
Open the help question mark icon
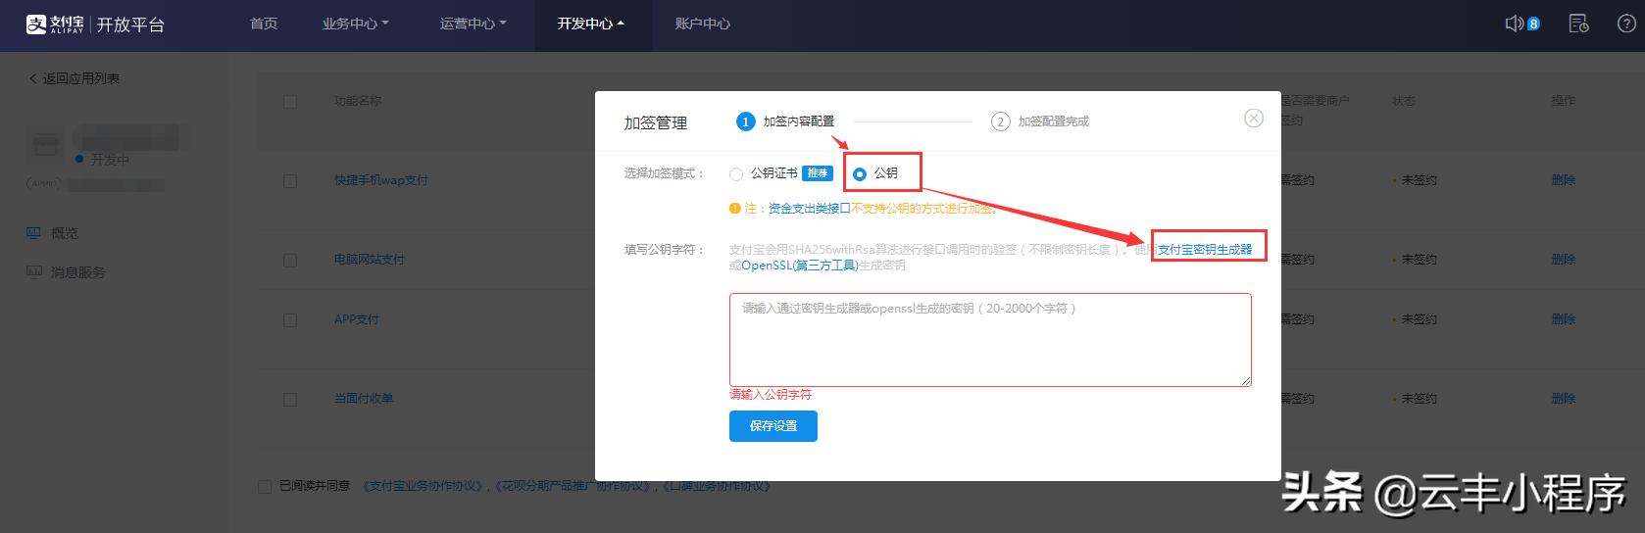[1626, 24]
